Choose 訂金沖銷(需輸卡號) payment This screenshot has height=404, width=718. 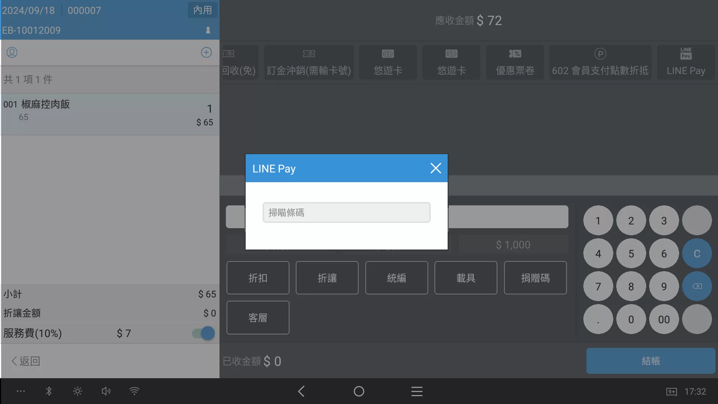pos(309,62)
